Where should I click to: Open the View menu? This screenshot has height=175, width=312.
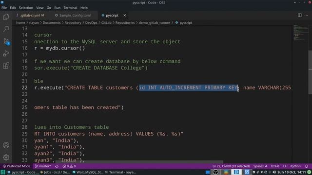click(40, 8)
